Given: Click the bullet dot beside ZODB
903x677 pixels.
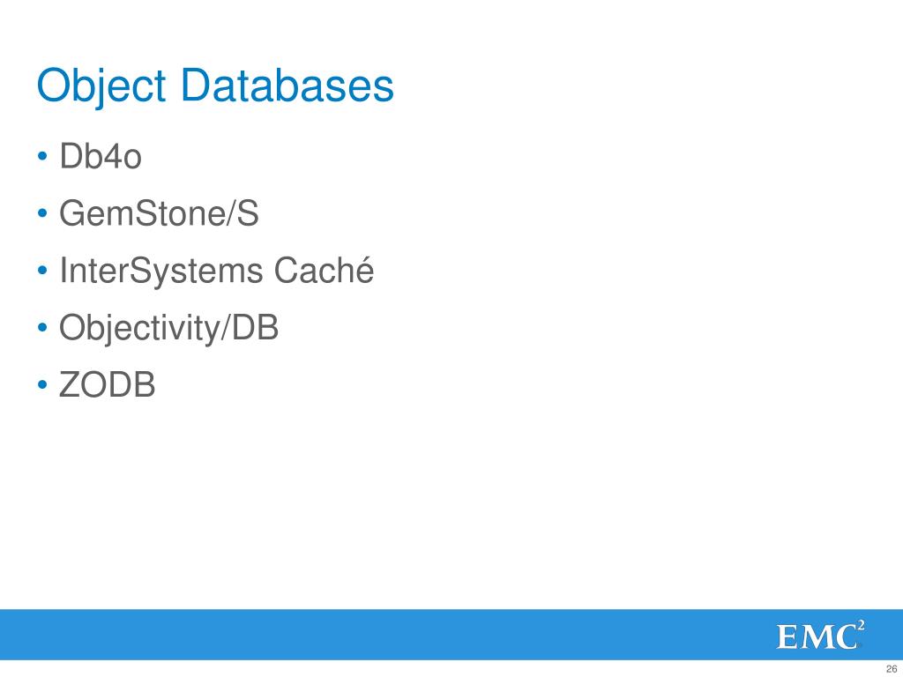Looking at the screenshot, I should [42, 384].
